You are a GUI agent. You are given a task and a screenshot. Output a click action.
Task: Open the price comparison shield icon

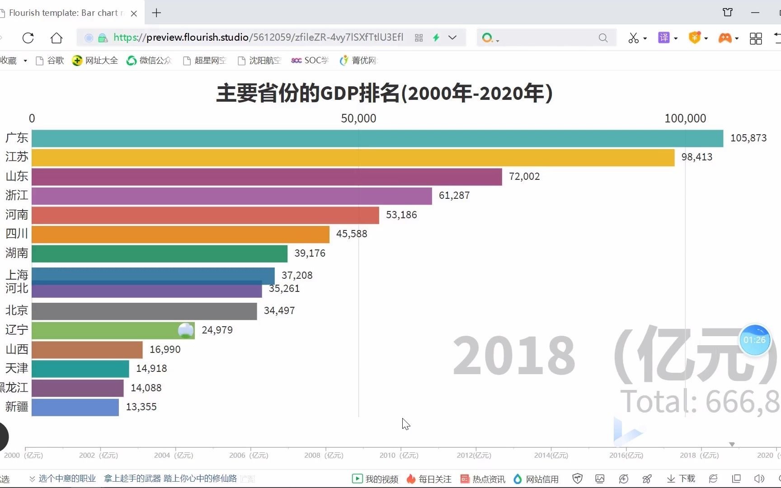click(695, 38)
